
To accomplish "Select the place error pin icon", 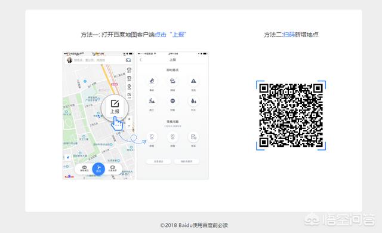I will coord(172,137).
